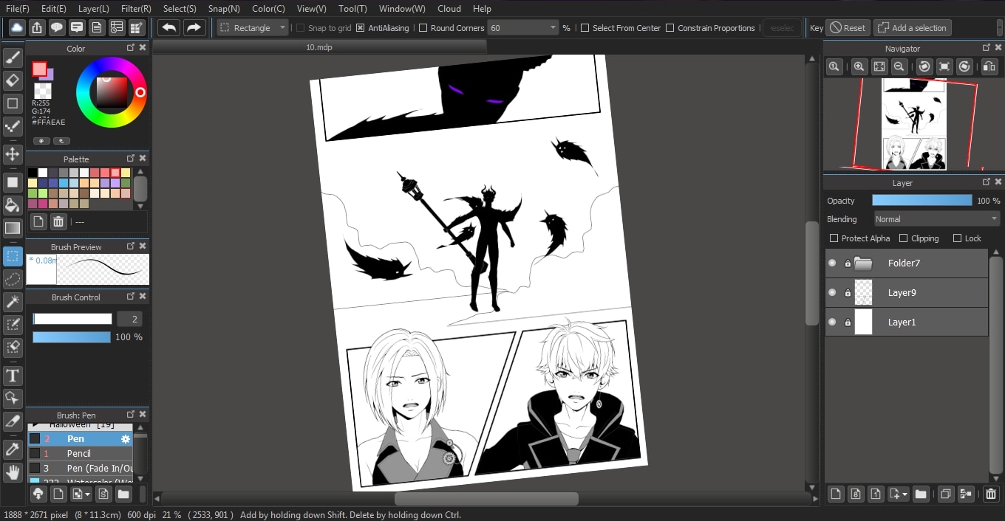
Task: Delete layer with the trash icon
Action: 991,494
